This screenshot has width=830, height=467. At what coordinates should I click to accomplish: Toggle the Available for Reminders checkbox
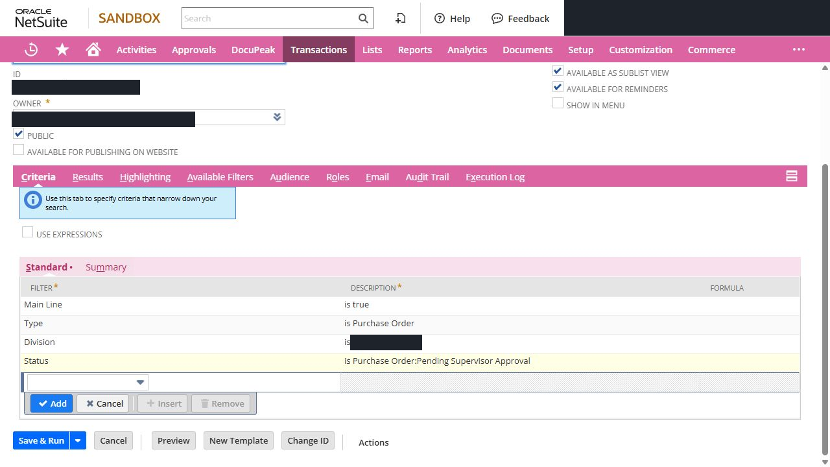(558, 87)
